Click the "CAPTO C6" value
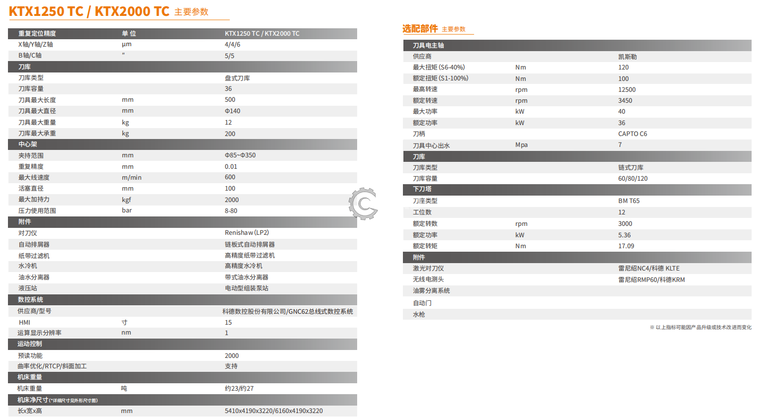 (633, 134)
